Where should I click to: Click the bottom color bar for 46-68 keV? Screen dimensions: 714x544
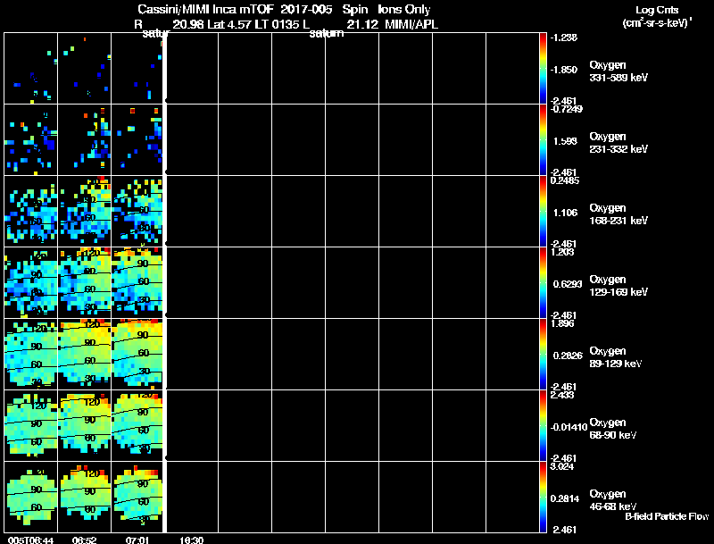[543, 497]
